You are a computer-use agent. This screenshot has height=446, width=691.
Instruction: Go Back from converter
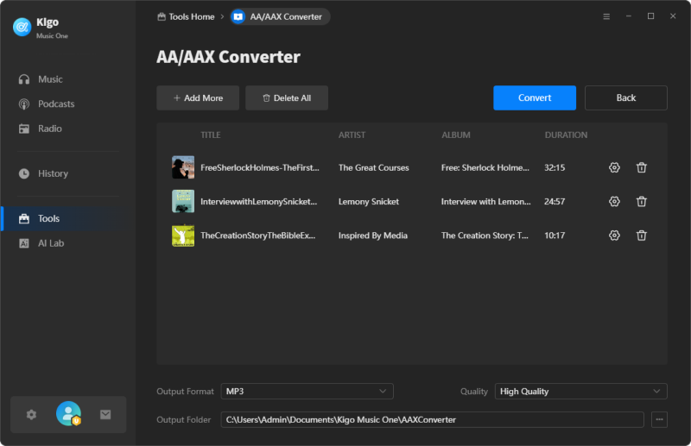point(625,97)
